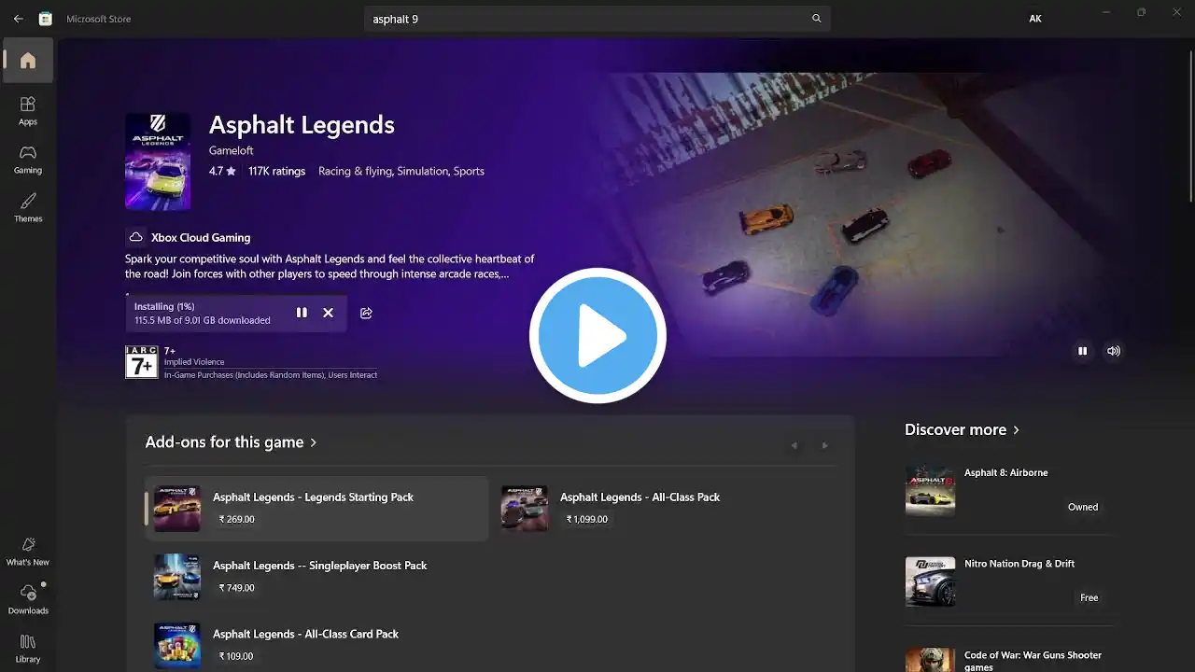Click the ₹ 269.00 price
Image resolution: width=1195 pixels, height=672 pixels.
coord(237,520)
